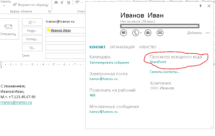Viewport: 215px width, 136px height.
Task: Switch to КОНТАКТ tab
Action: click(x=97, y=47)
